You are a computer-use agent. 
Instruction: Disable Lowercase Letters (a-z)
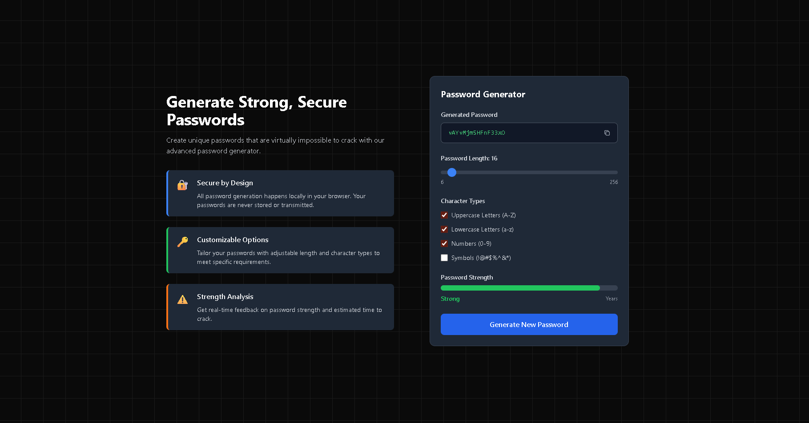(444, 229)
